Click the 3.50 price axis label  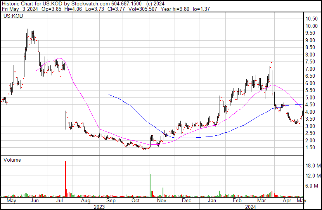click(x=310, y=119)
